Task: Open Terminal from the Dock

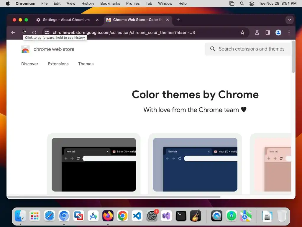Action: click(181, 216)
